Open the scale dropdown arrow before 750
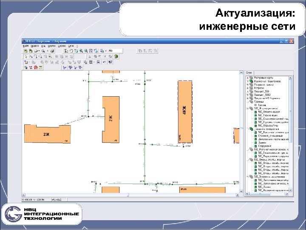 tap(106, 51)
